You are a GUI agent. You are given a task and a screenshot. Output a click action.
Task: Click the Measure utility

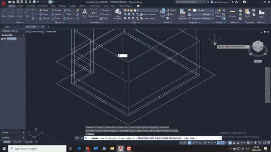(232, 13)
